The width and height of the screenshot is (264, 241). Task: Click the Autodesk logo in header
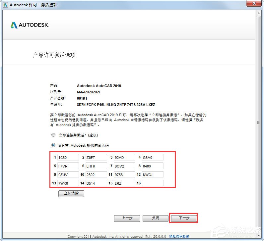pyautogui.click(x=30, y=25)
